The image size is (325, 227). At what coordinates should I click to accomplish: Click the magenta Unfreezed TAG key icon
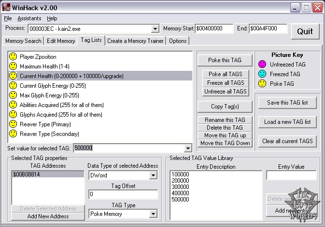[262, 64]
